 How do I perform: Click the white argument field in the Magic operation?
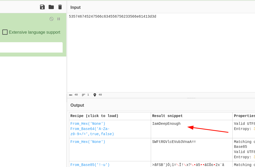click(31, 47)
